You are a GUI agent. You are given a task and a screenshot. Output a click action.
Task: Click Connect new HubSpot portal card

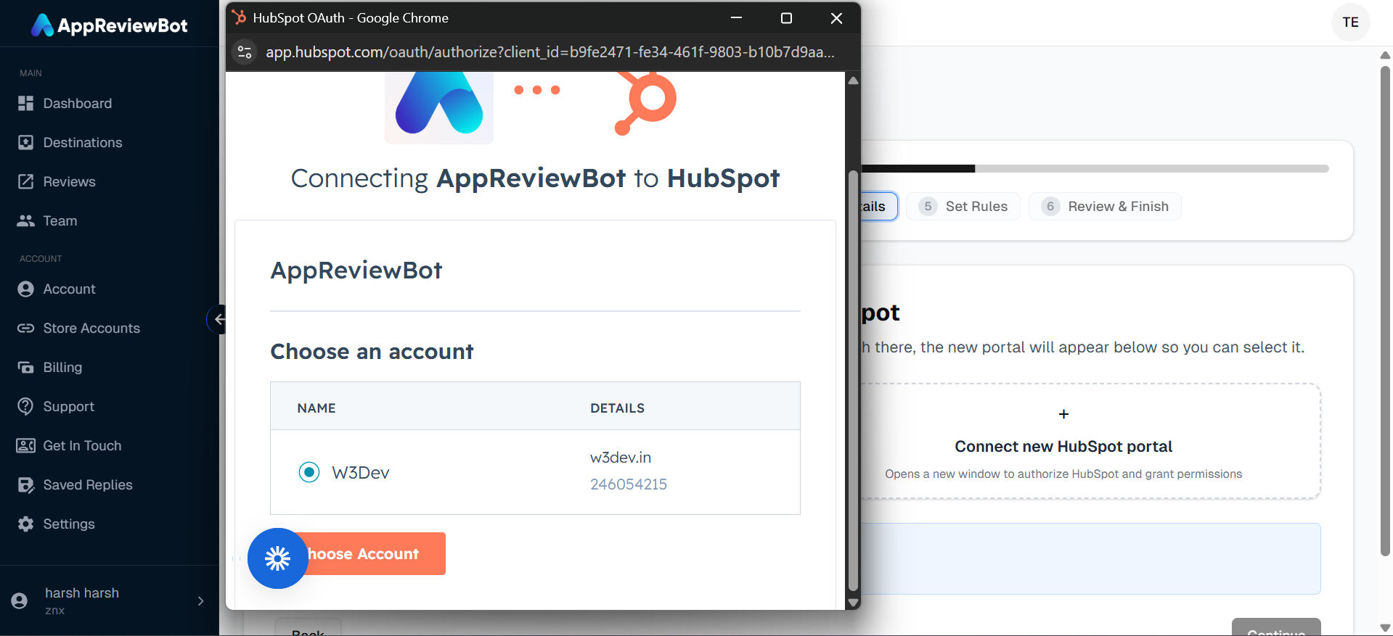coord(1090,441)
